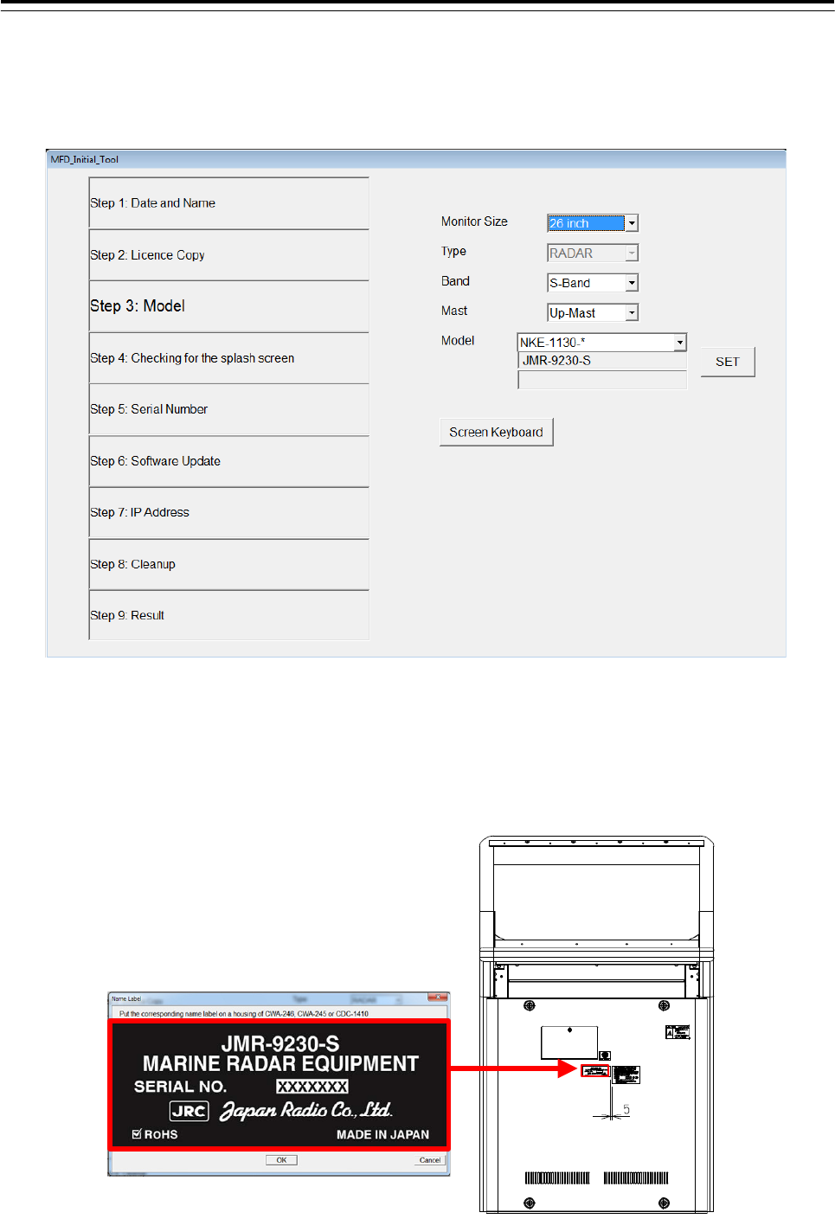Click the JMR-9230-S model field

click(602, 361)
